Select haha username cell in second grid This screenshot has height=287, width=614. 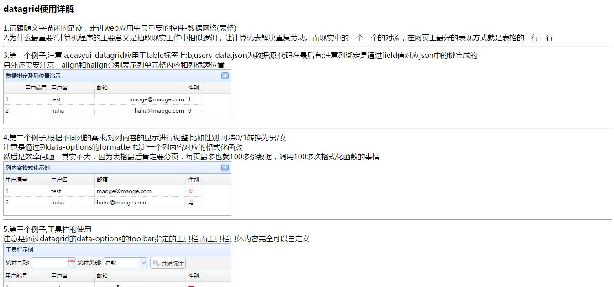click(x=72, y=202)
